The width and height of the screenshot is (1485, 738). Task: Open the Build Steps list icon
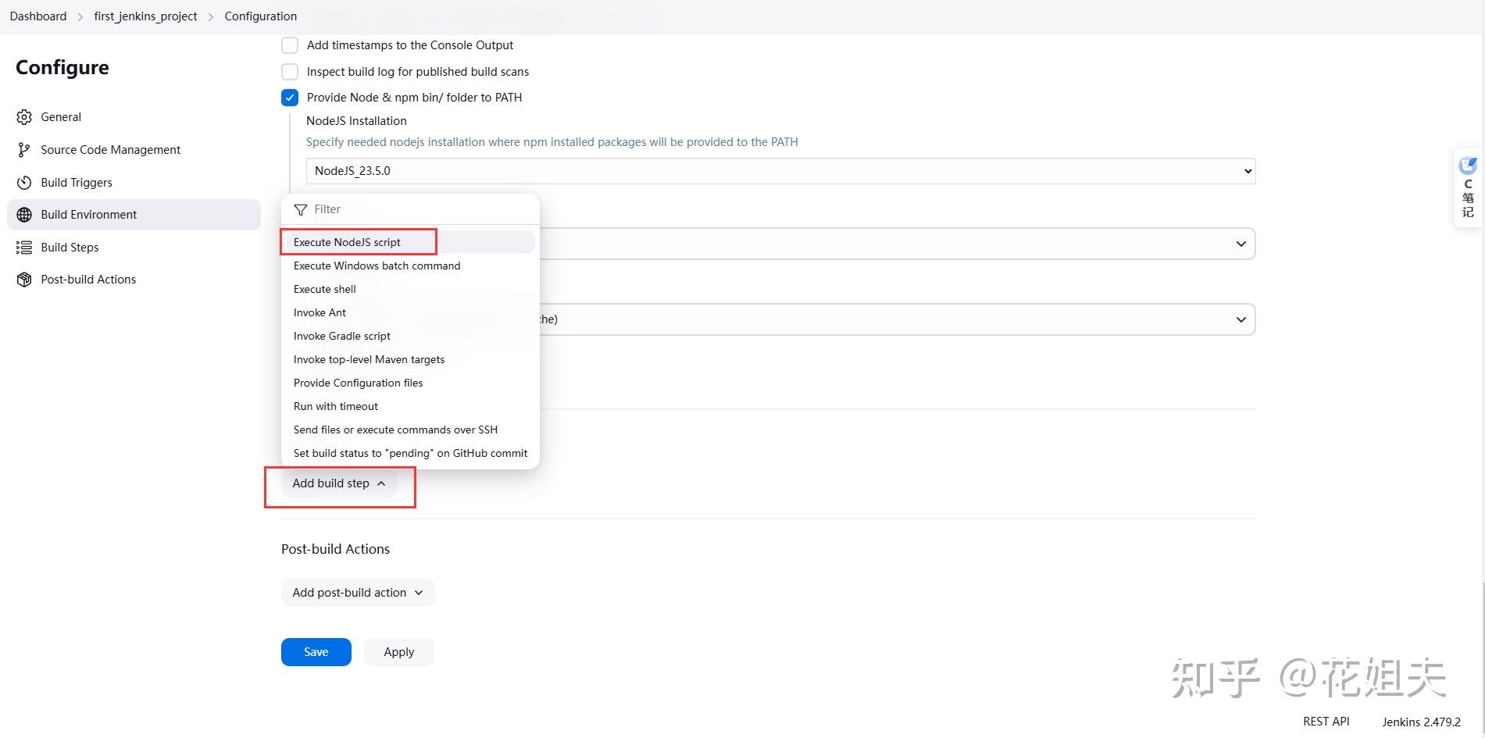24,247
